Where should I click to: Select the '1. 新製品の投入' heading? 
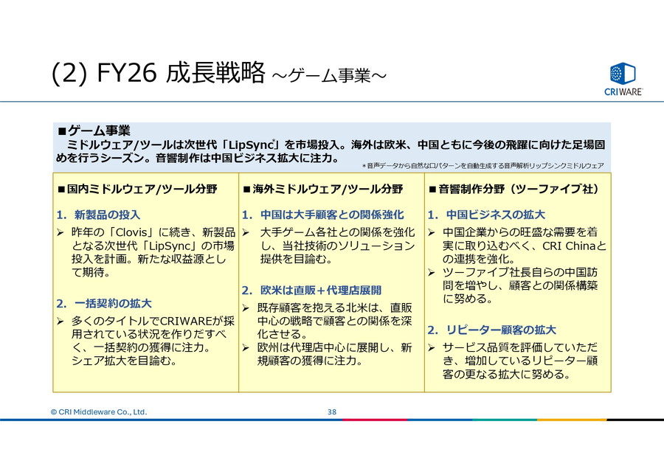(x=98, y=215)
